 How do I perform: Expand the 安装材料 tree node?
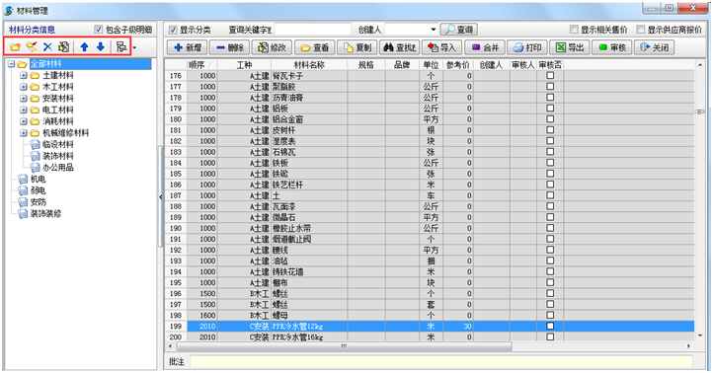(x=24, y=99)
